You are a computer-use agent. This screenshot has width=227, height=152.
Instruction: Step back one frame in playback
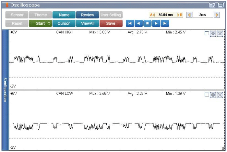tap(138, 23)
